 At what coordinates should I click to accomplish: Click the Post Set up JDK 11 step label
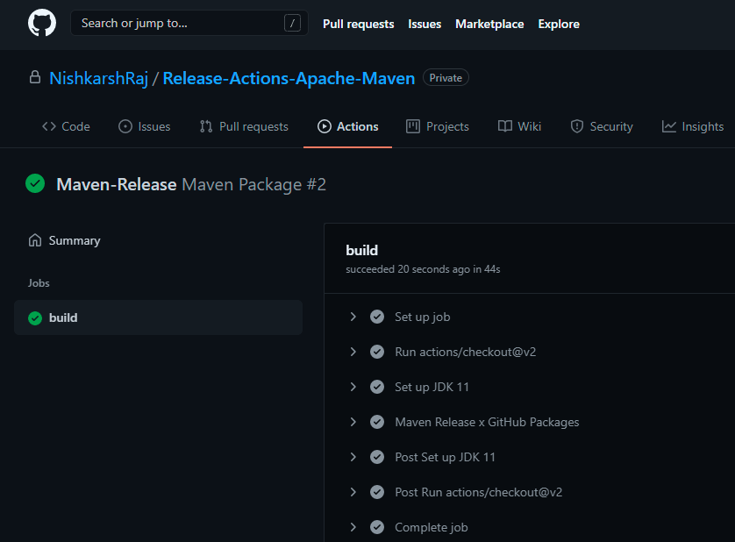point(445,457)
